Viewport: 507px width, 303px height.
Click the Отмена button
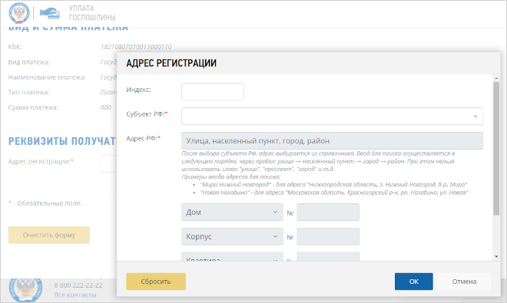point(464,282)
